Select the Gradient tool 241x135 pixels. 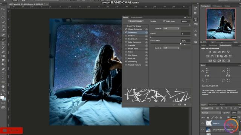click(x=3, y=56)
